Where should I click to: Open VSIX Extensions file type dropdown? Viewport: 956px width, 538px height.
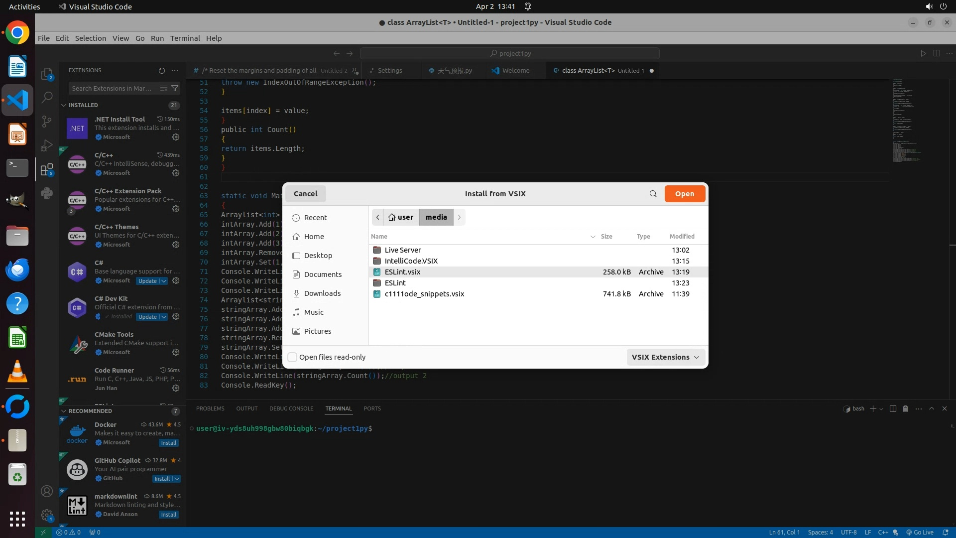coord(665,357)
